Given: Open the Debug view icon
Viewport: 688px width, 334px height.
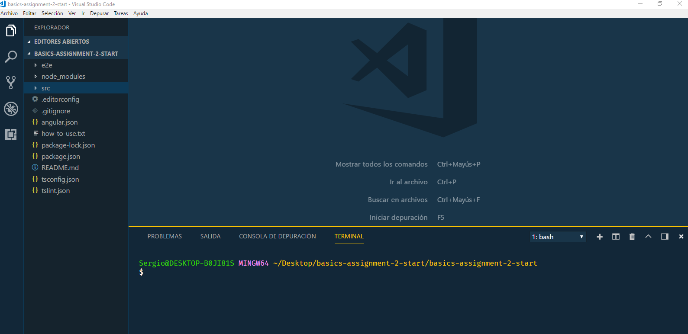Looking at the screenshot, I should (11, 109).
